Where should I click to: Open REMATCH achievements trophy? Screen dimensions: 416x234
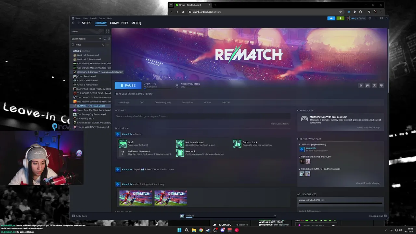pos(177,85)
